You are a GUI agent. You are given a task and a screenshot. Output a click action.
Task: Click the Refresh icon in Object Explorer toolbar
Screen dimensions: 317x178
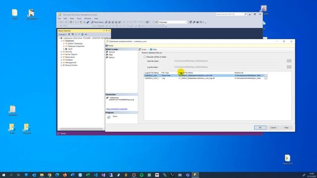coord(82,35)
